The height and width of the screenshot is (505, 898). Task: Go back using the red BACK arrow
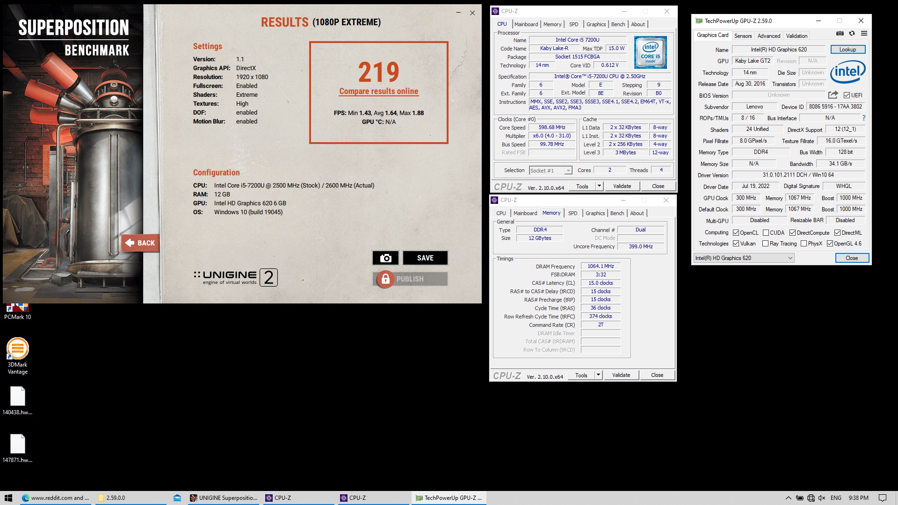[140, 243]
